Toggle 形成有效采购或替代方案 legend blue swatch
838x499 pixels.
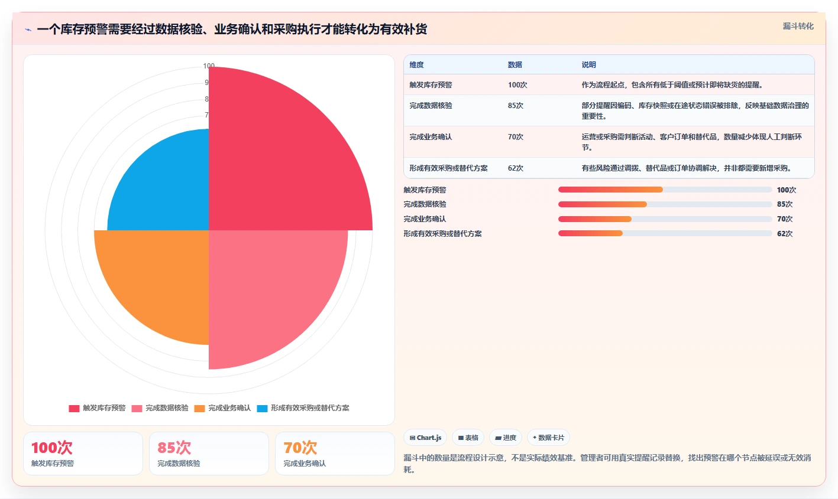pos(262,408)
